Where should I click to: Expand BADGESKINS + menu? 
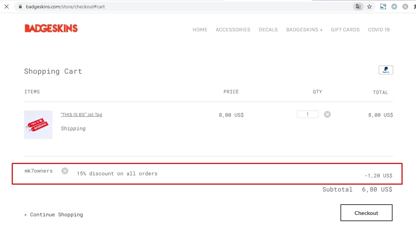(305, 30)
